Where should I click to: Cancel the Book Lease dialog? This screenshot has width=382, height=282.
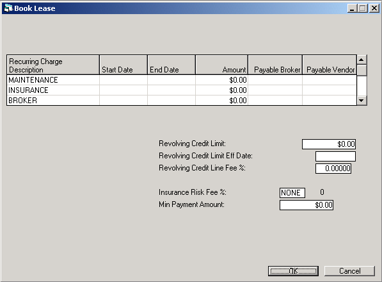(x=349, y=270)
